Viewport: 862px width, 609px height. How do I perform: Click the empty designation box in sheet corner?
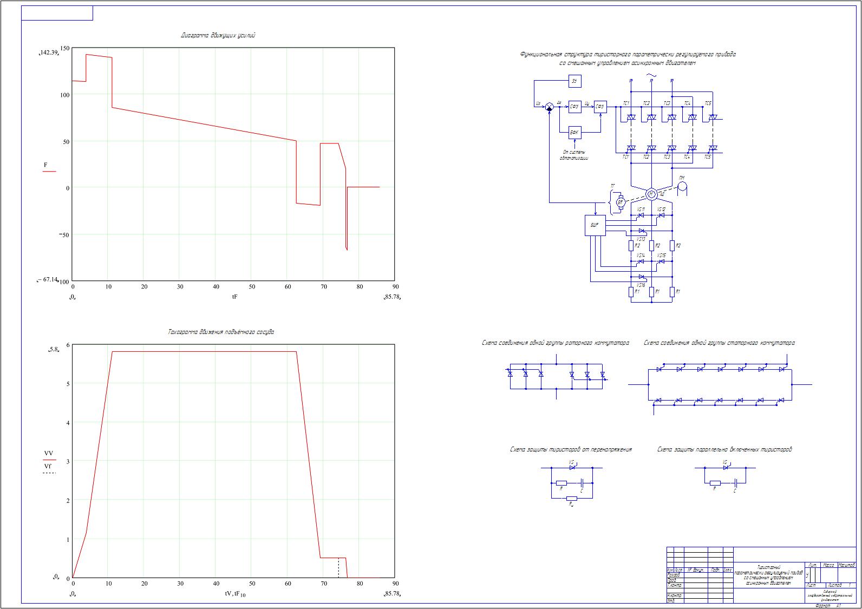coord(57,13)
